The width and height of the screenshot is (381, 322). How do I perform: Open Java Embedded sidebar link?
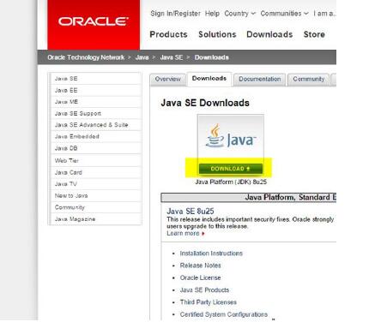click(95, 136)
